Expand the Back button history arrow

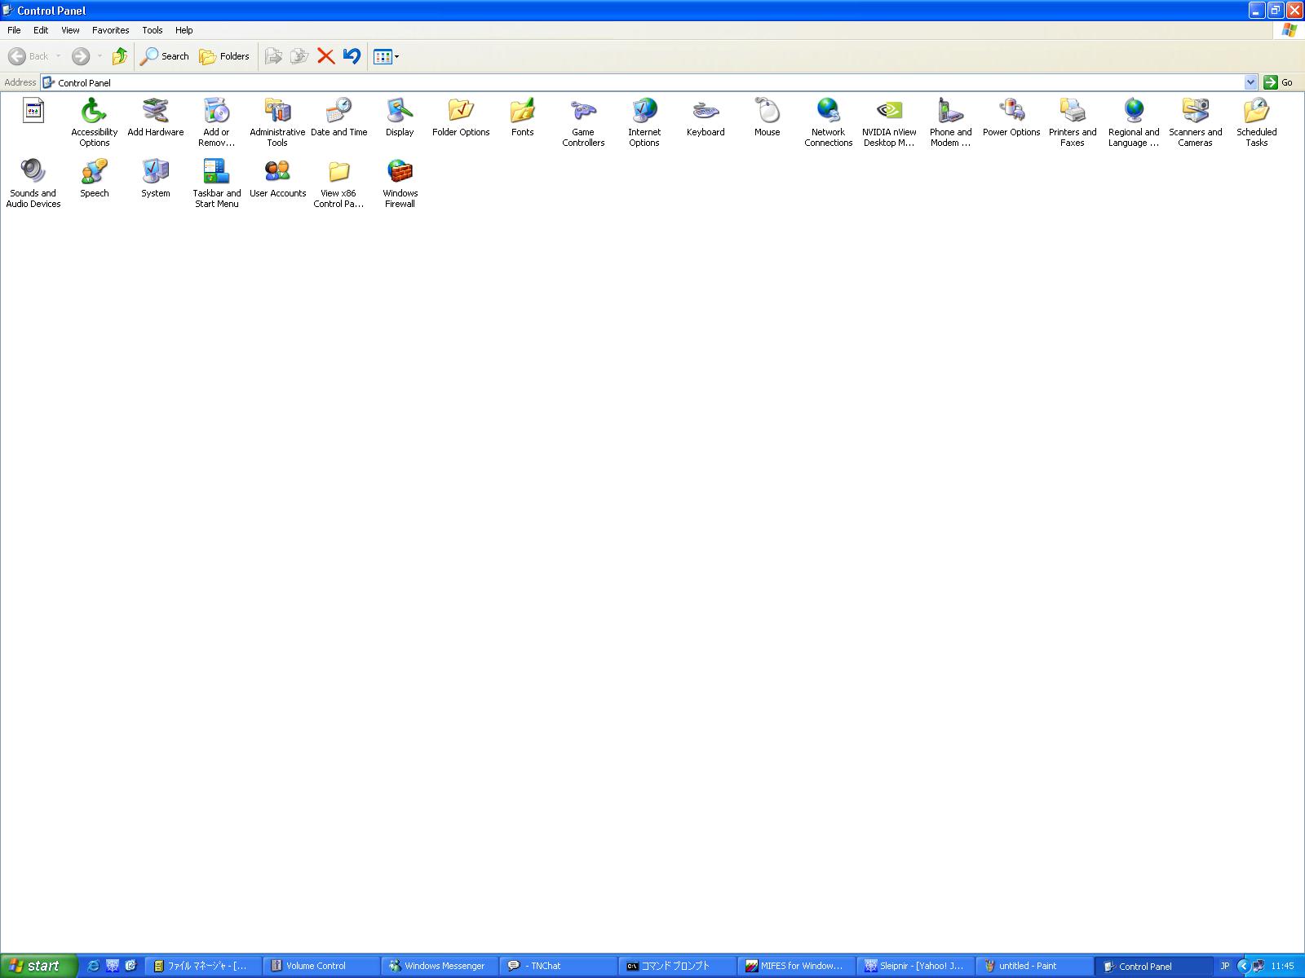[x=58, y=56]
